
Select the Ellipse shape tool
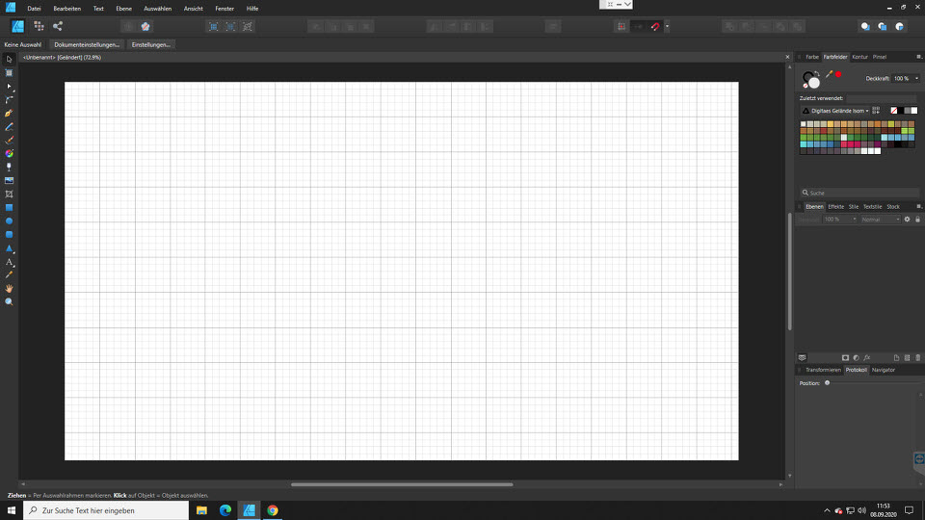click(x=9, y=221)
